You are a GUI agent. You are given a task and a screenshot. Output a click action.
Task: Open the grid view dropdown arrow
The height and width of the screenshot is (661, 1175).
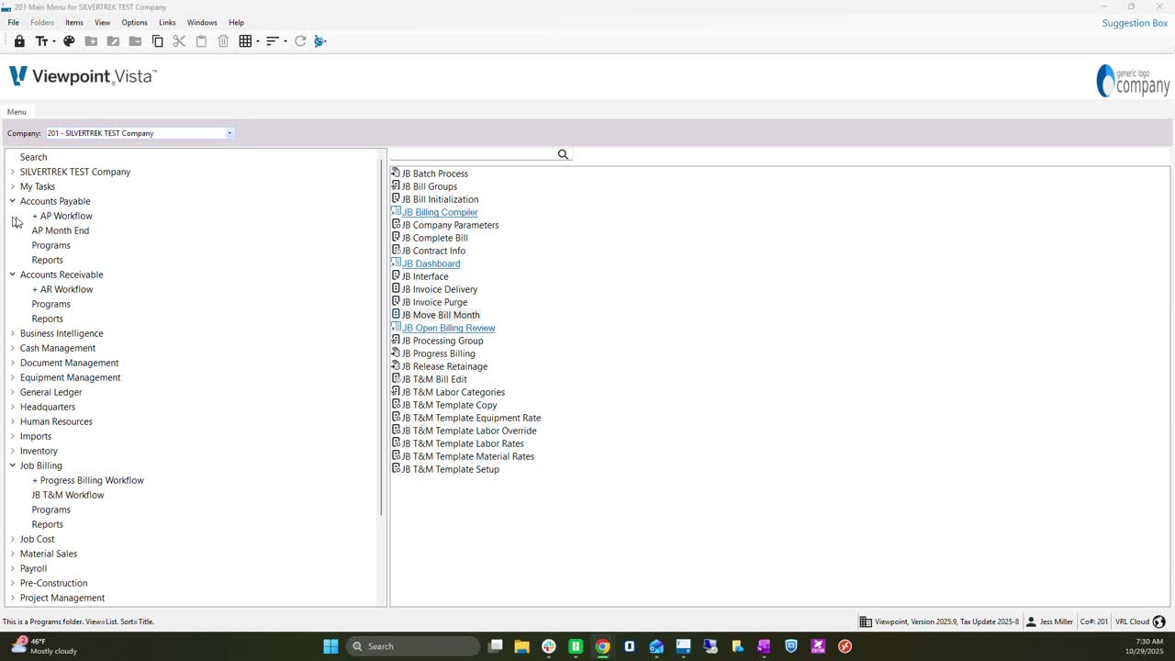pos(258,41)
